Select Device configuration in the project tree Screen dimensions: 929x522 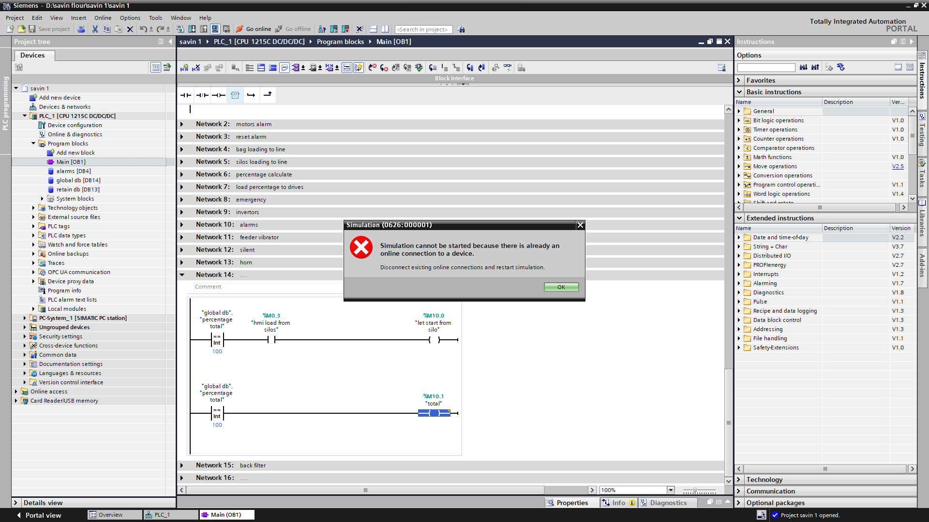click(75, 125)
